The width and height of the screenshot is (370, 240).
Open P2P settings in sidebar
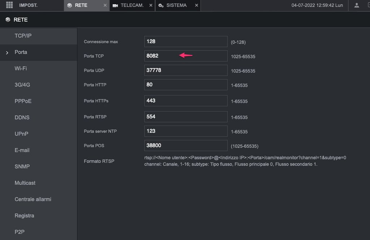click(38, 232)
